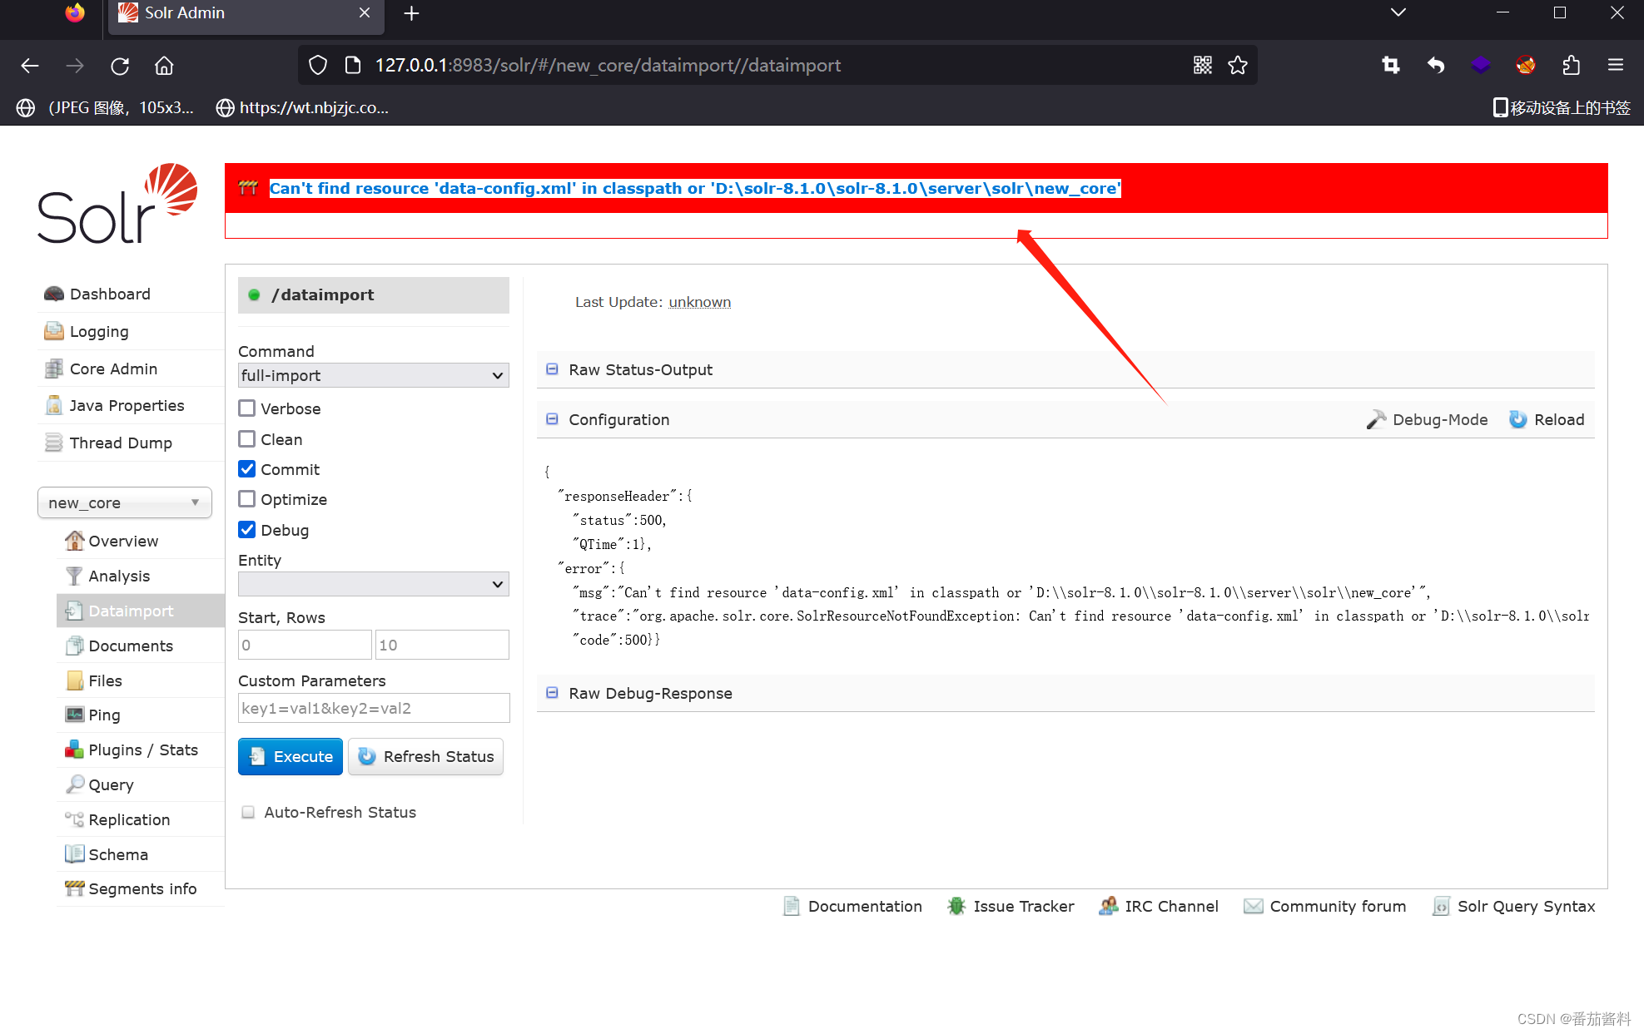Click the Dashboard icon in sidebar
The height and width of the screenshot is (1034, 1644).
pos(54,294)
